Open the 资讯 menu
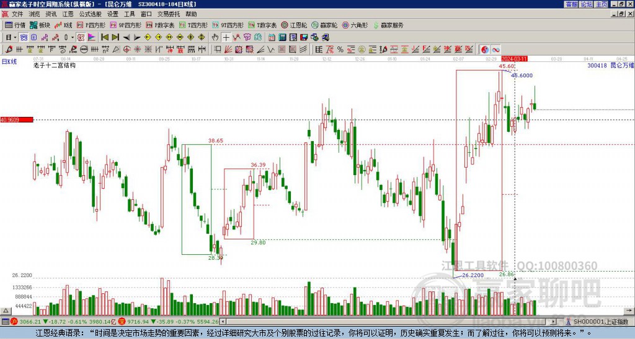The width and height of the screenshot is (635, 339). click(51, 14)
